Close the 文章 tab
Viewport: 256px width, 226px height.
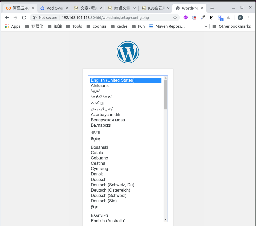tap(101, 8)
